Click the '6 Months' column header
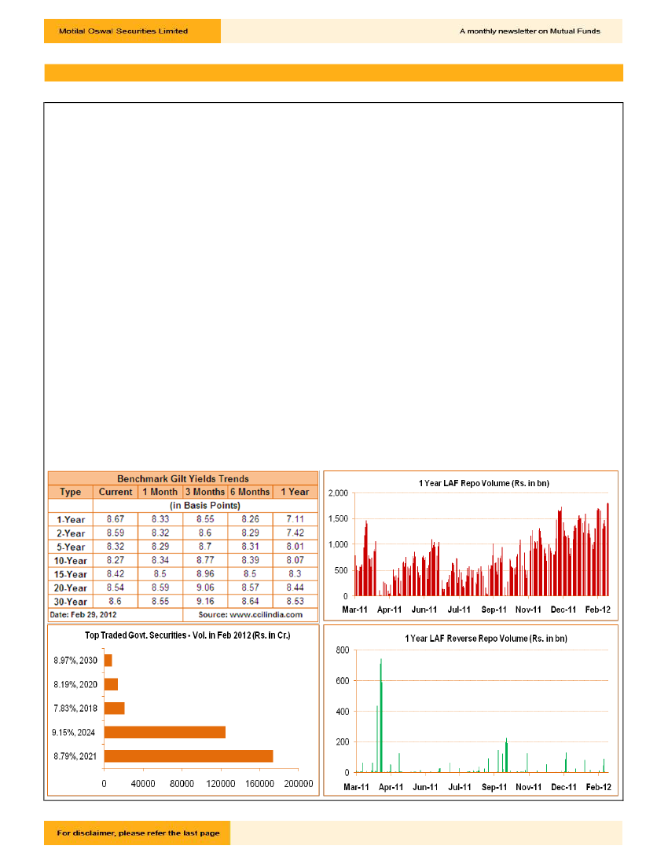Image resolution: width=668 pixels, height=864 pixels. pyautogui.click(x=250, y=492)
